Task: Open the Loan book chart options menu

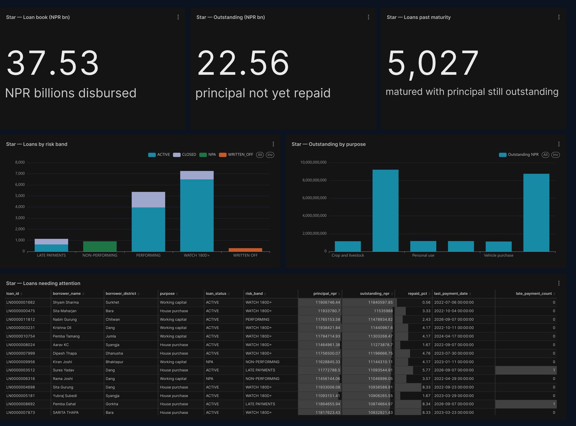Action: coord(178,17)
